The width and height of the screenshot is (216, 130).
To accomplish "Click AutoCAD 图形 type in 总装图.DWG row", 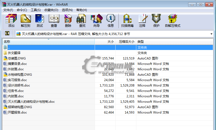I will pos(148,58).
